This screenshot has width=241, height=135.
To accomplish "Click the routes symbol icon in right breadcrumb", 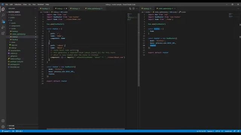I will tap(180, 12).
